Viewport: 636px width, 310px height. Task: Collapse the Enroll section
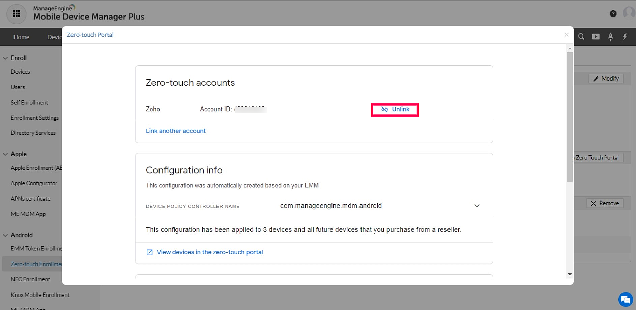5,58
